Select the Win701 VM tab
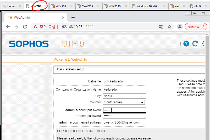 [x=36, y=6]
